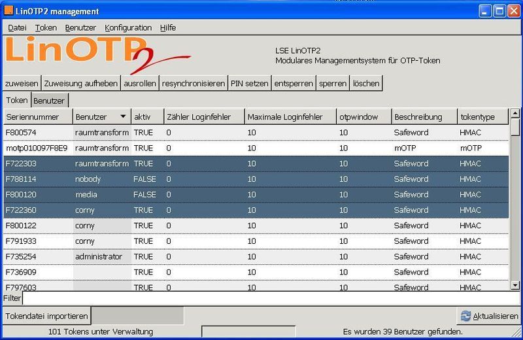Click scrollbar up arrow of token table
523x340 pixels.
(515, 114)
